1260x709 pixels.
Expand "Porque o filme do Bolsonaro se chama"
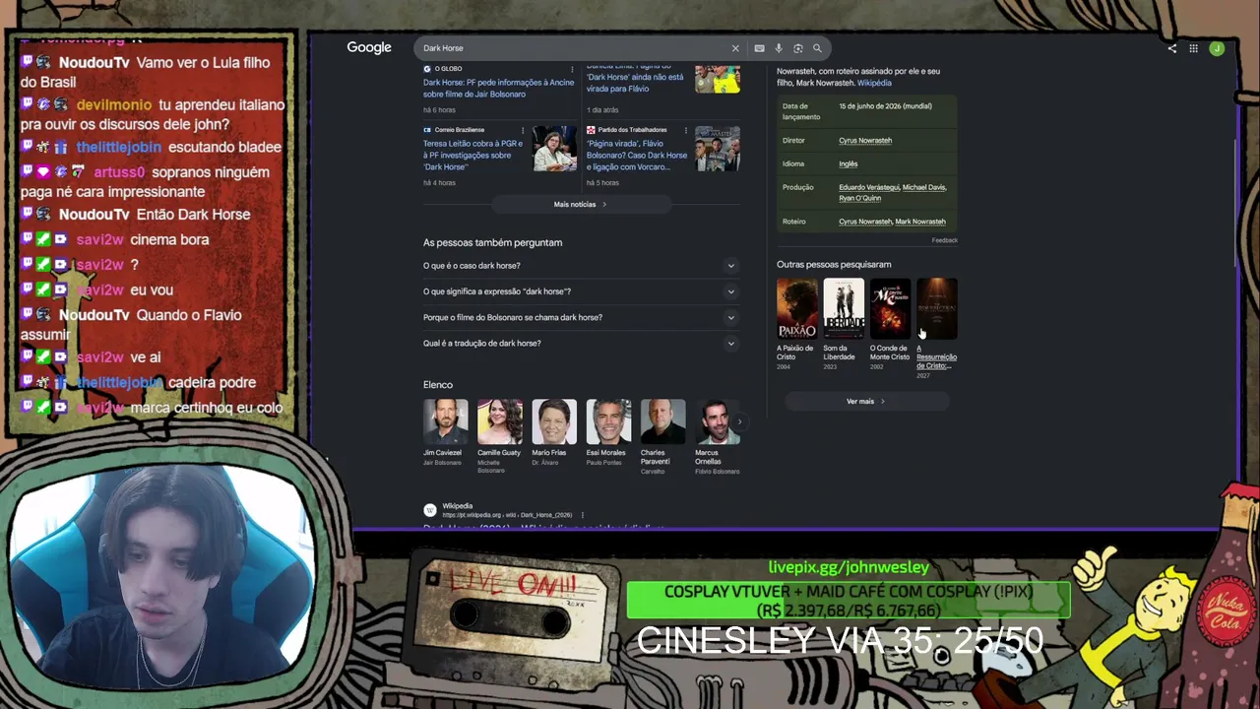pos(581,317)
